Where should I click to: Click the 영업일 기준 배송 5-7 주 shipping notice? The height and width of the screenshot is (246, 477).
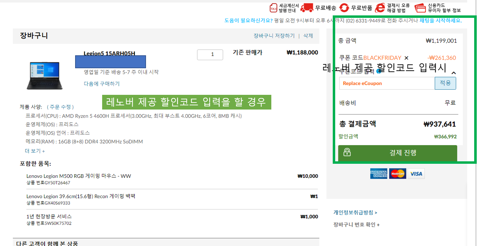point(121,72)
